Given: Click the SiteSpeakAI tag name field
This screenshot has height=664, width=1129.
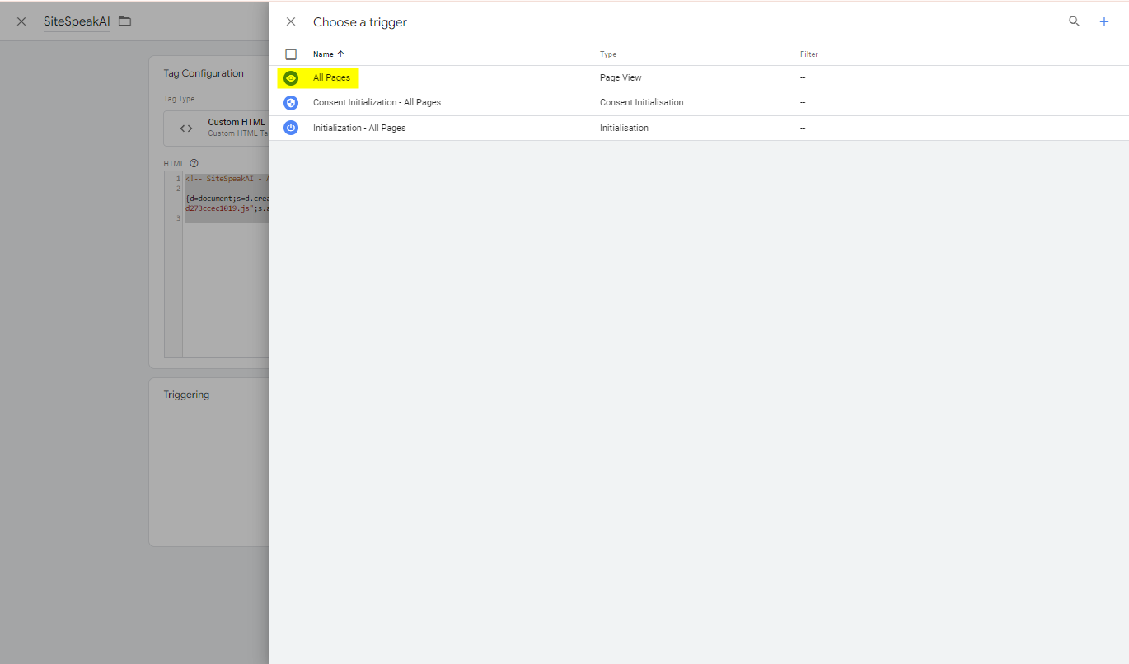Looking at the screenshot, I should coord(77,21).
